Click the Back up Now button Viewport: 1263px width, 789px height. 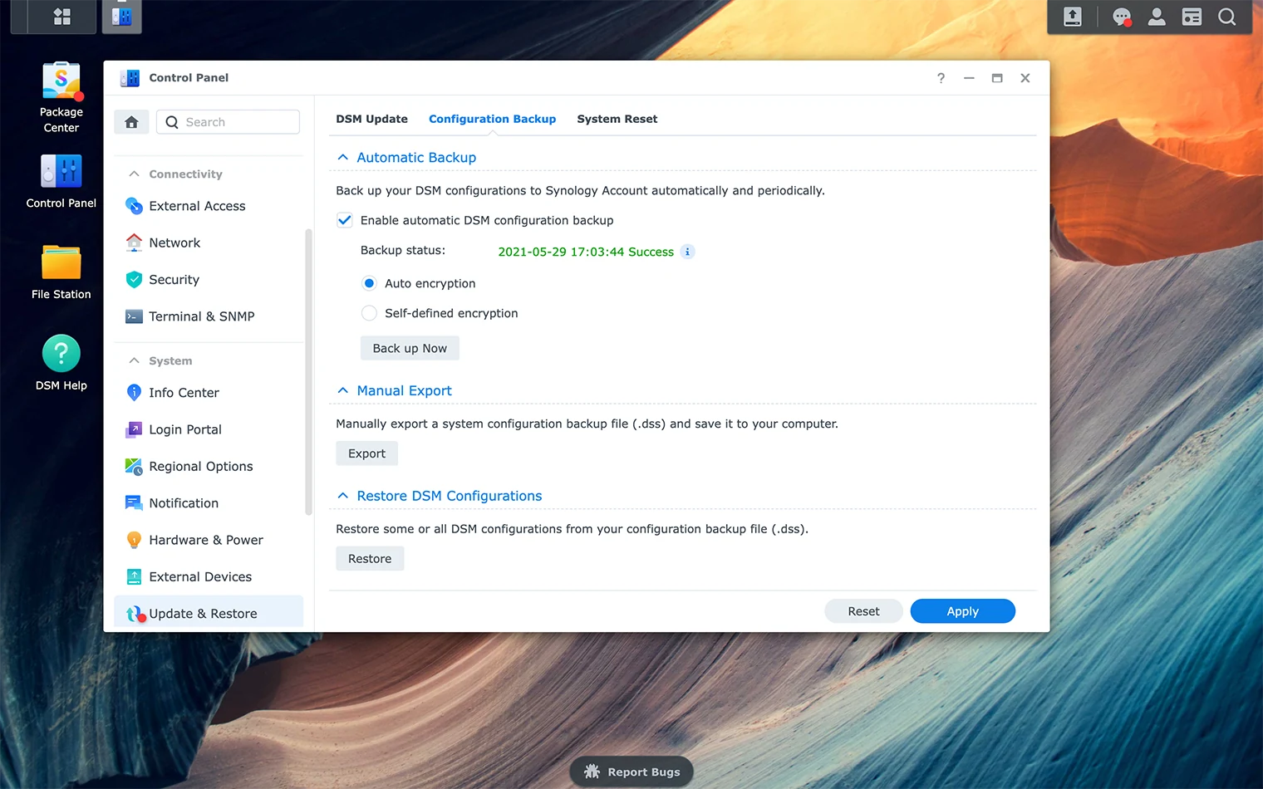tap(410, 348)
